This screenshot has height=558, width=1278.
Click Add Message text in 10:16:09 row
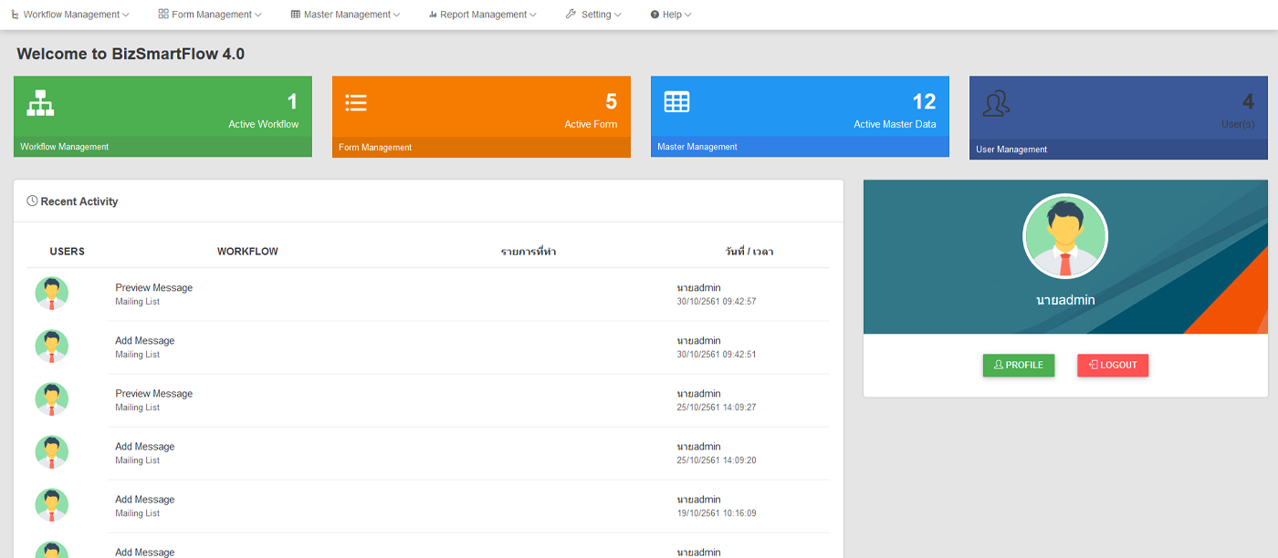144,500
